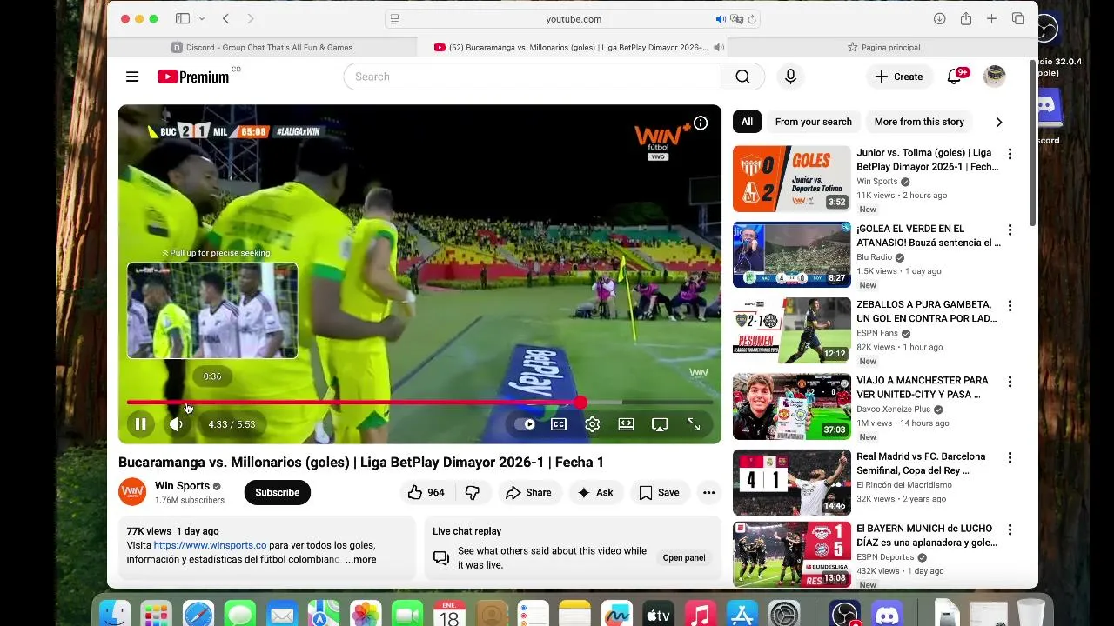Seek video using red progress bar handle
1114x626 pixels.
[580, 403]
